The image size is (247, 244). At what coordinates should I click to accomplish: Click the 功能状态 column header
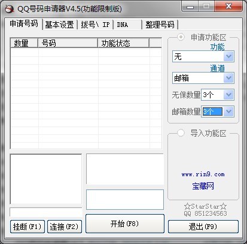(123, 43)
